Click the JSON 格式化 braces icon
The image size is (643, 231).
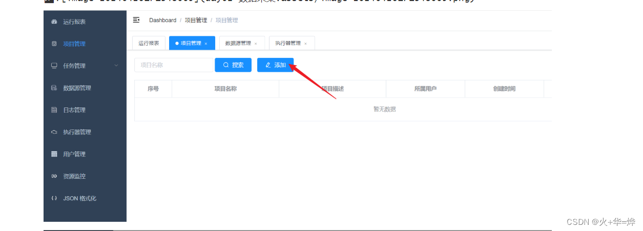[x=54, y=198]
